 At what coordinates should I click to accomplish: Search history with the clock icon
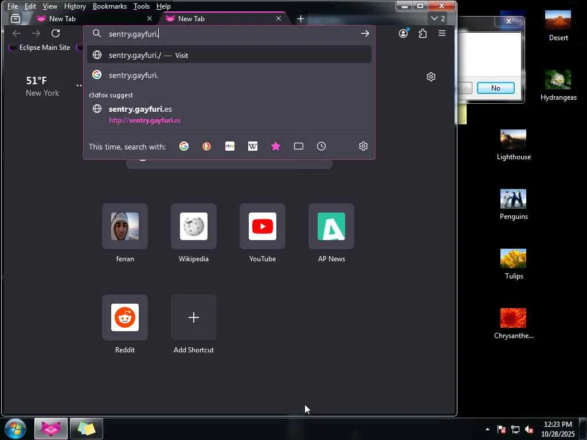tap(321, 146)
